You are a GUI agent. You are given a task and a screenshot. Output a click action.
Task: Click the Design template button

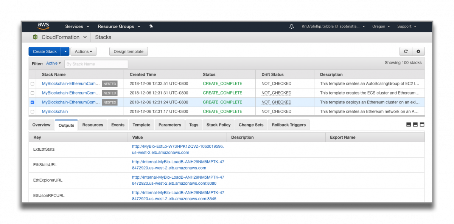[x=128, y=51]
